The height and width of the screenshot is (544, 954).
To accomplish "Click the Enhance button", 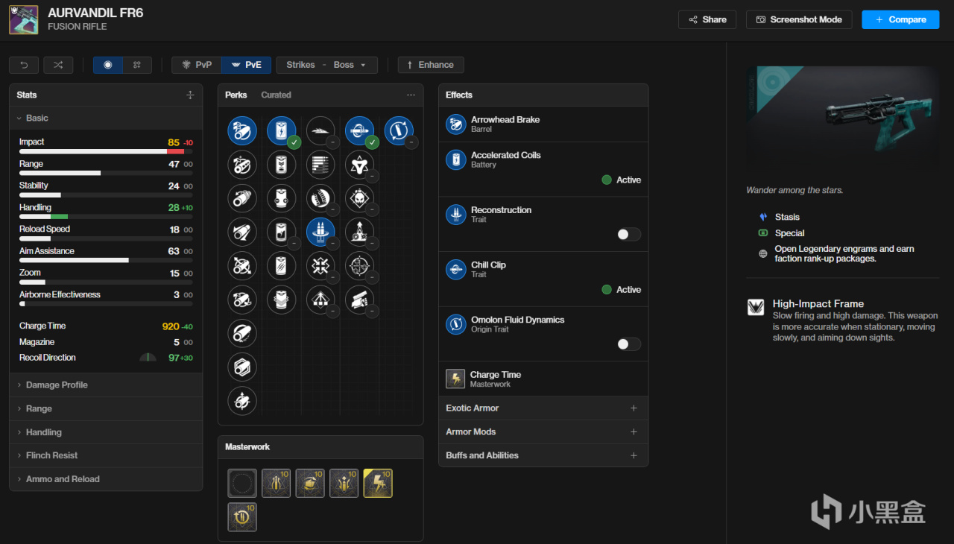I will (x=431, y=65).
